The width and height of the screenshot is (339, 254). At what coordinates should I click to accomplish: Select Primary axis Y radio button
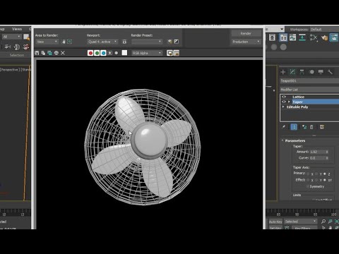[x=316, y=174]
